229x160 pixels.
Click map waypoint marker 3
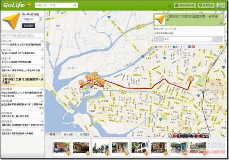coord(95,74)
